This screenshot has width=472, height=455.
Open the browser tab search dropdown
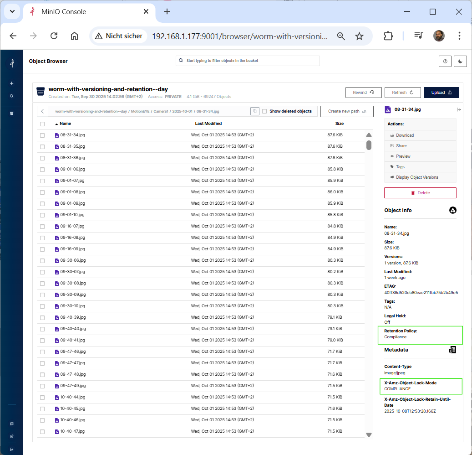pyautogui.click(x=12, y=11)
